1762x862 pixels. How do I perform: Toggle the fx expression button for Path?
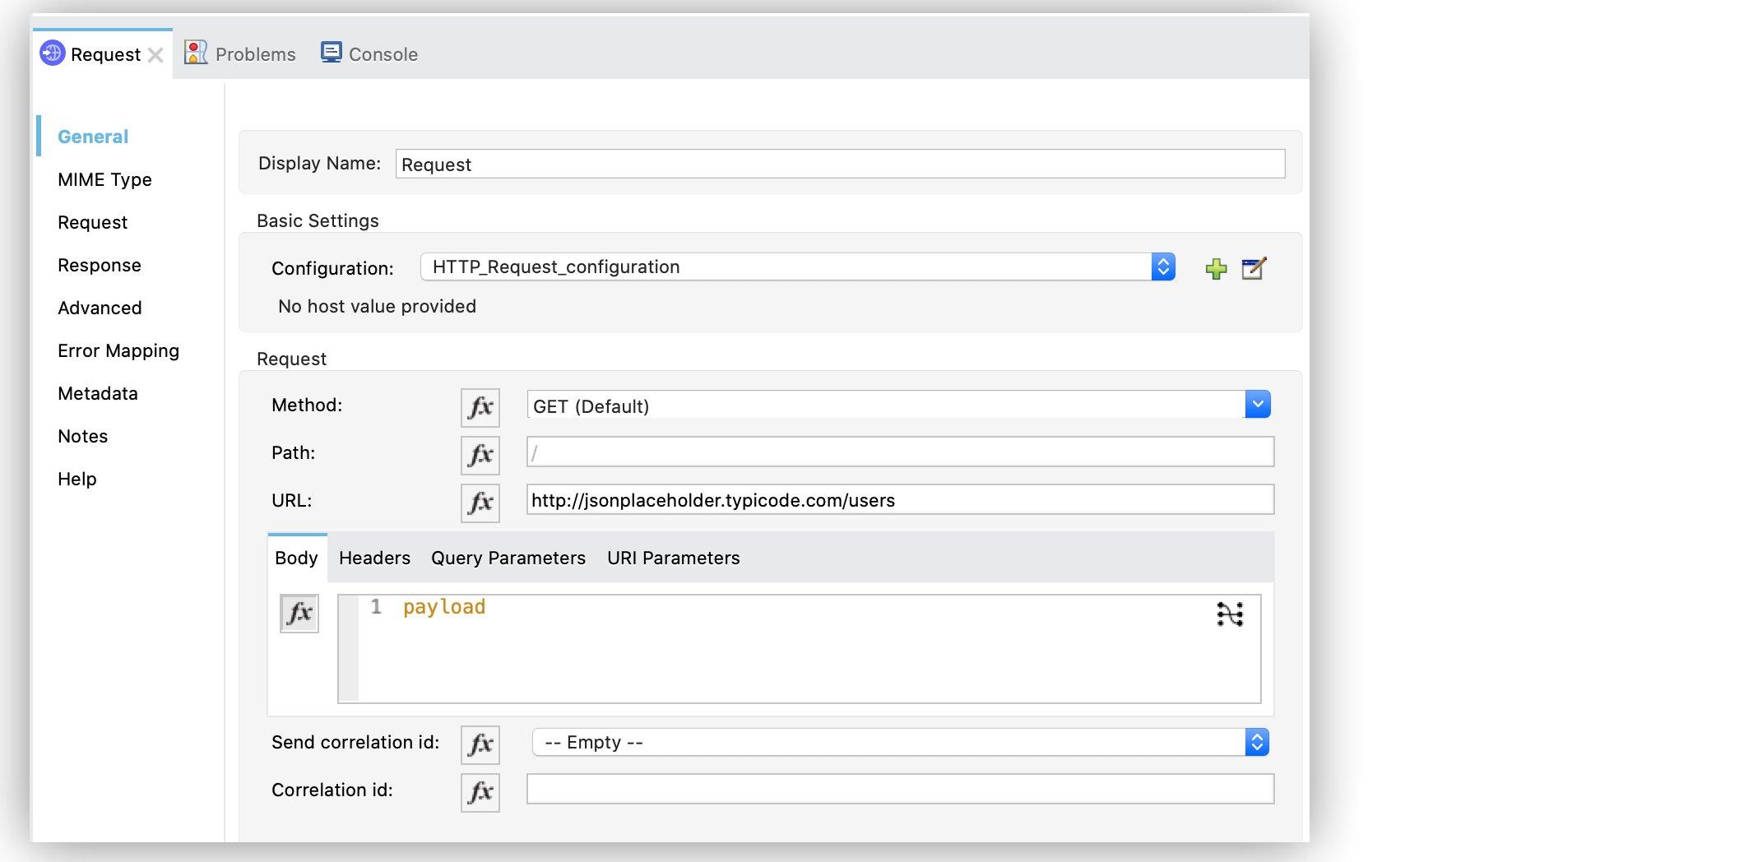[480, 455]
